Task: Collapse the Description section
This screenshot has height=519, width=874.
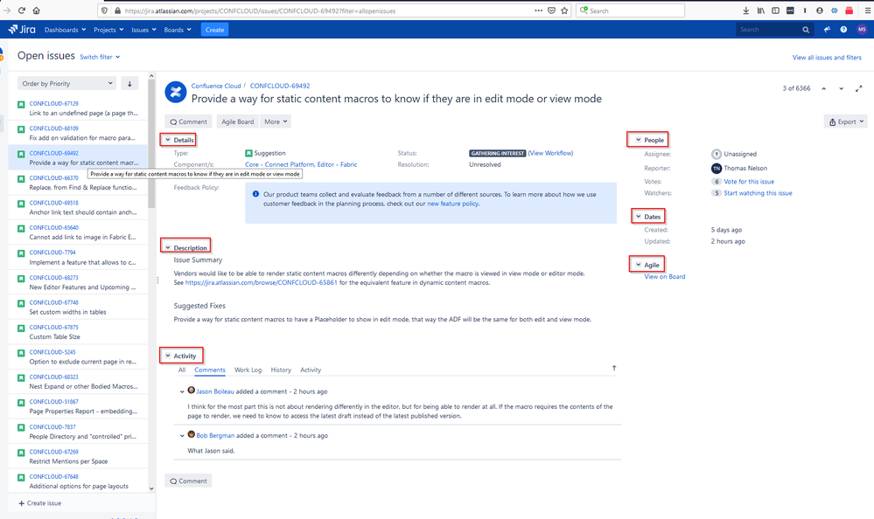Action: pyautogui.click(x=168, y=248)
